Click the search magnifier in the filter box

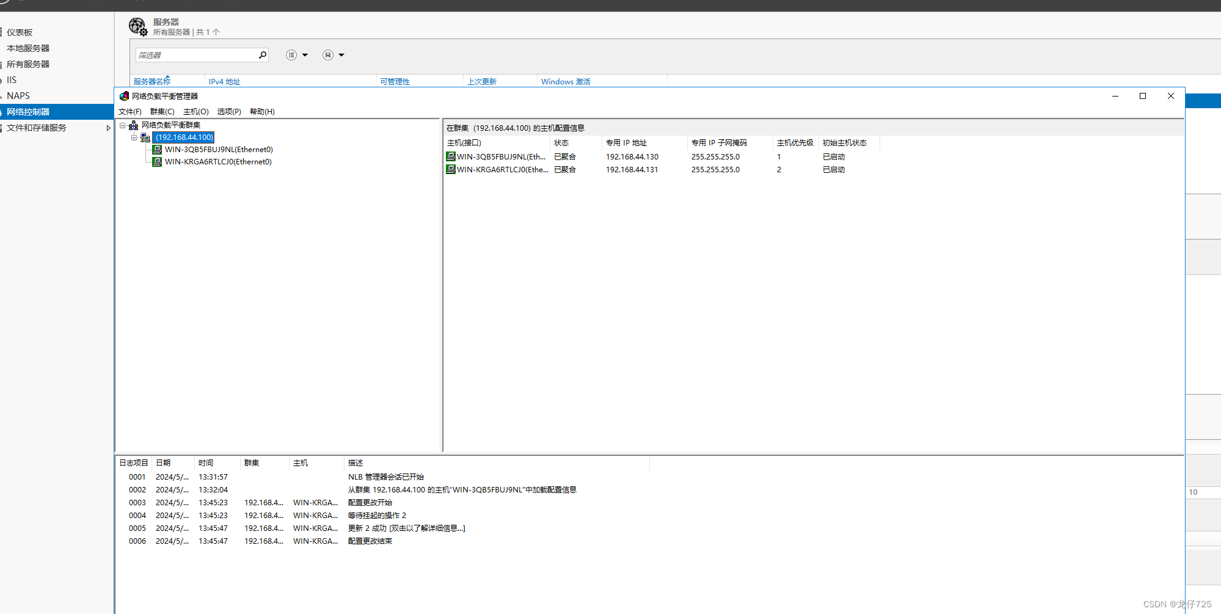point(263,55)
